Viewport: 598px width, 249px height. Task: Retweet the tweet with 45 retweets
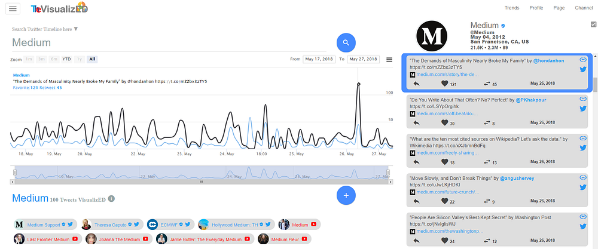[487, 84]
